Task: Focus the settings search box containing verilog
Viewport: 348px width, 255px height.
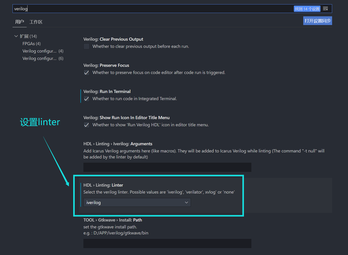Action: [153, 9]
